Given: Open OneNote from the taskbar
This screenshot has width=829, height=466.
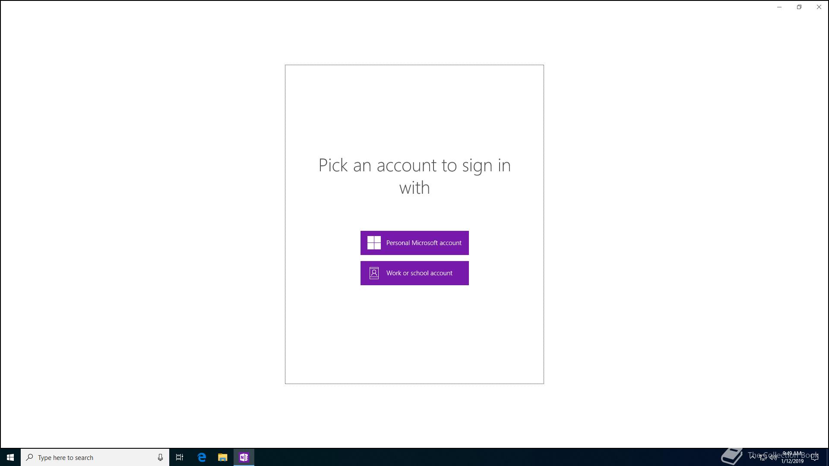Looking at the screenshot, I should (x=244, y=457).
